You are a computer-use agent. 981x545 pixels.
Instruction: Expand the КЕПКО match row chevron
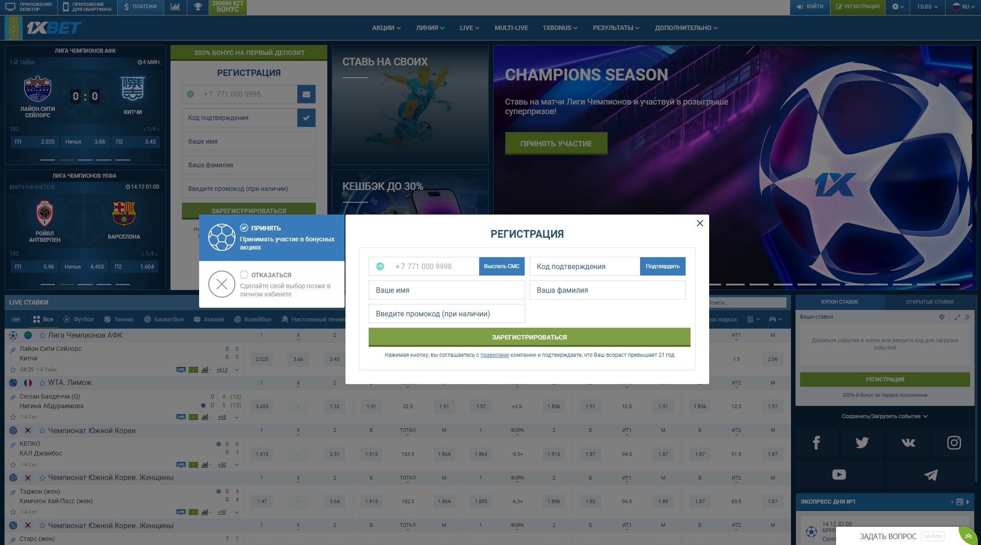pyautogui.click(x=237, y=465)
